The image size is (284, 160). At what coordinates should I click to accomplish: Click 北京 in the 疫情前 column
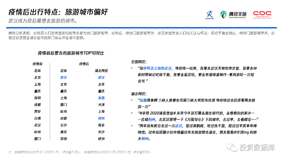[38, 78]
